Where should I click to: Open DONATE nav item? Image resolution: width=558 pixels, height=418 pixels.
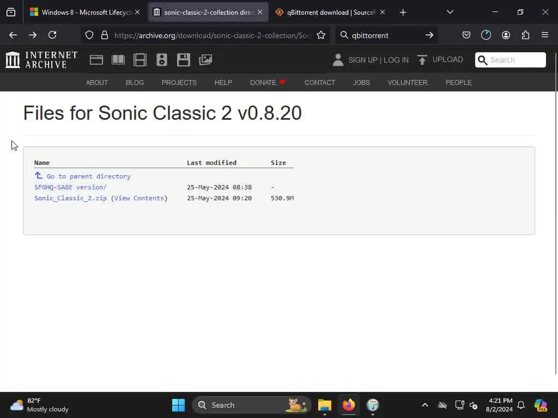coord(268,83)
